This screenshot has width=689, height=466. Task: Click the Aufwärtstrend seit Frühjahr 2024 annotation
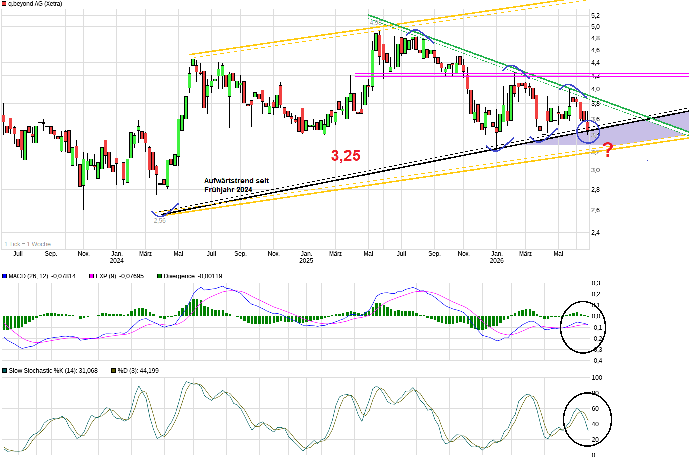click(236, 185)
